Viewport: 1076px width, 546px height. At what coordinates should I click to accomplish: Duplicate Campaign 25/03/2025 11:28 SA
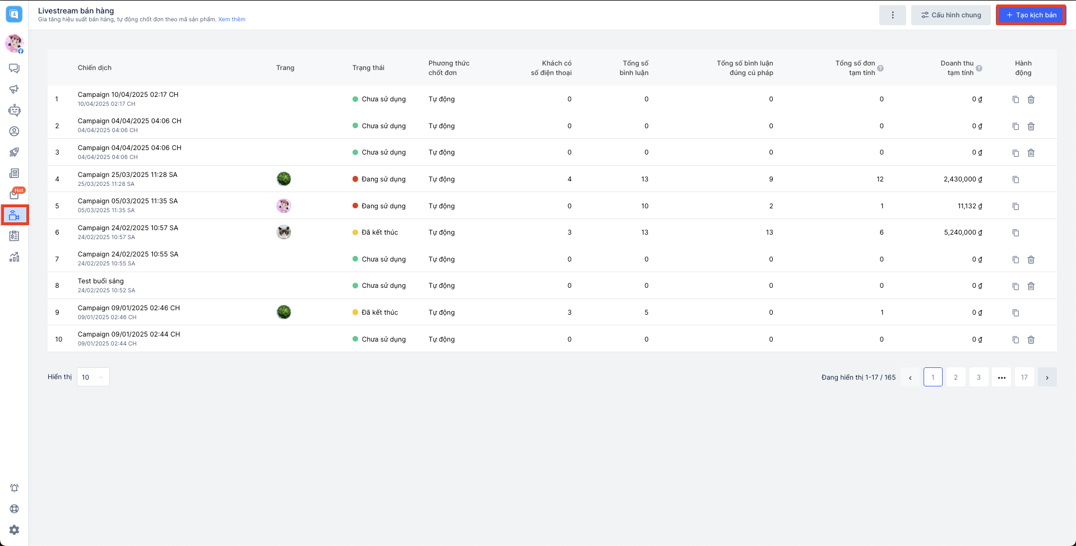pos(1015,180)
